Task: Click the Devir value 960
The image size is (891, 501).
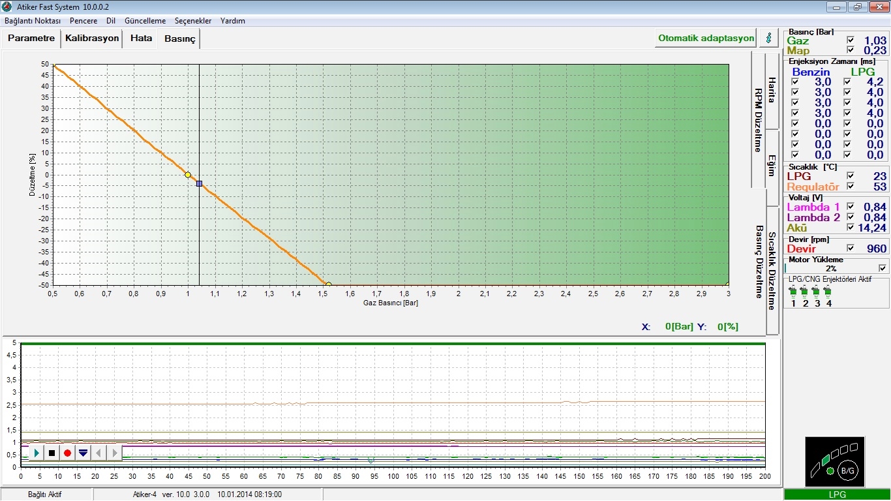Action: point(877,249)
